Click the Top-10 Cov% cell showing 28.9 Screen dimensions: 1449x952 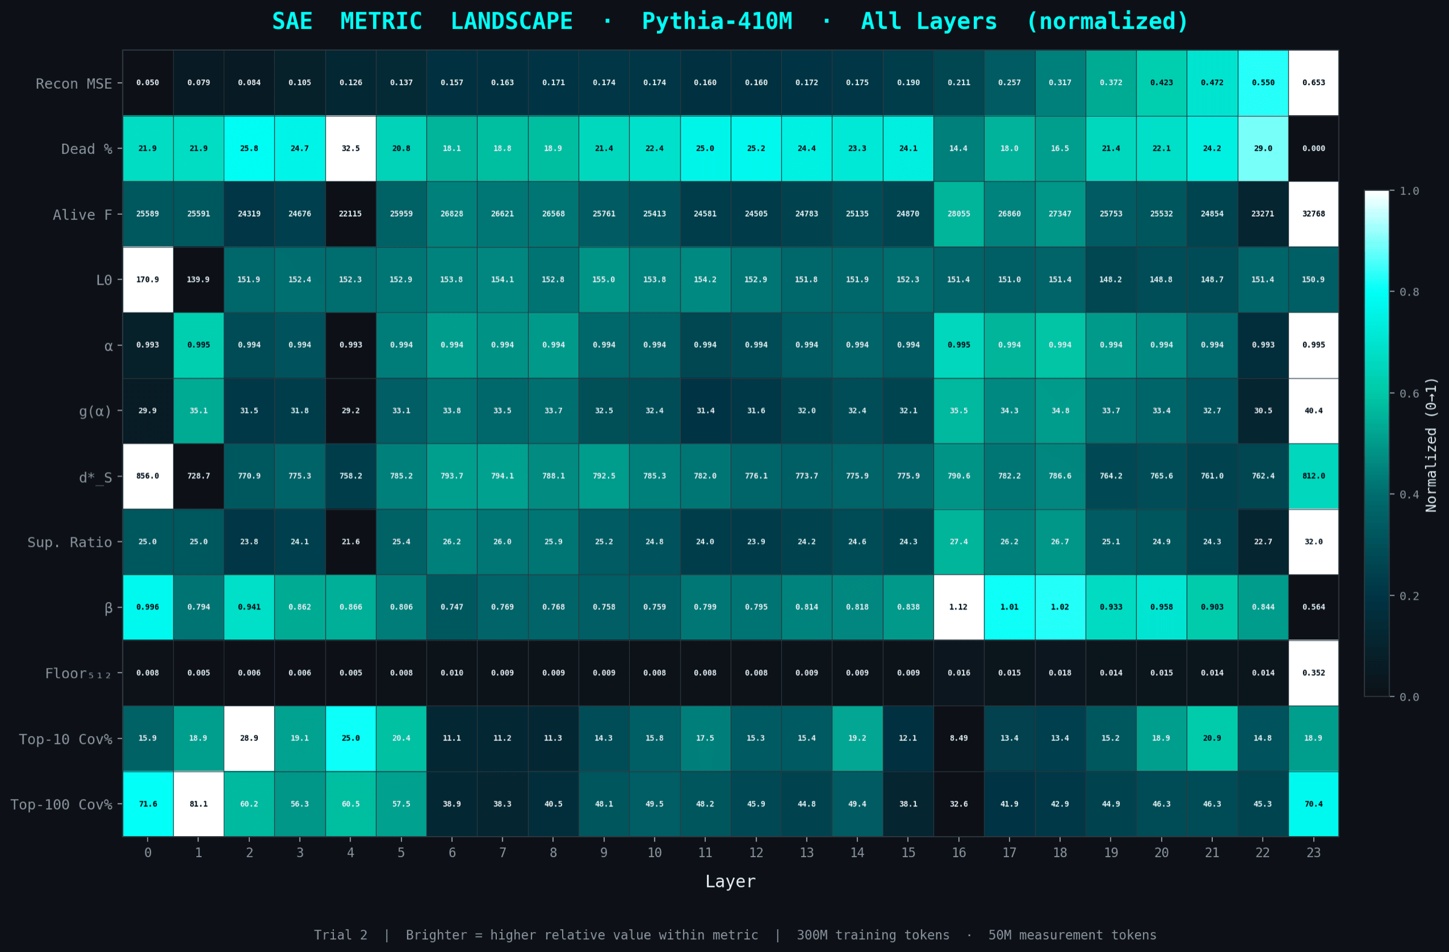pos(249,738)
